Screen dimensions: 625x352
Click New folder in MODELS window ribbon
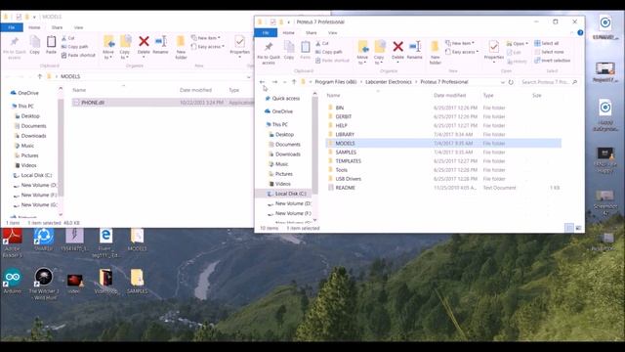[x=181, y=47]
